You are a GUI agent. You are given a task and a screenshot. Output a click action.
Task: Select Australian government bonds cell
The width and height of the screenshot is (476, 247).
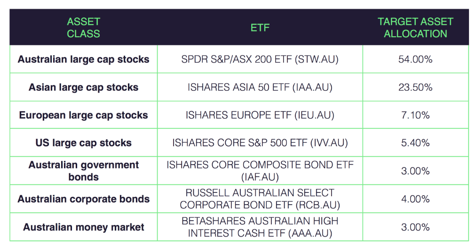coord(83,171)
